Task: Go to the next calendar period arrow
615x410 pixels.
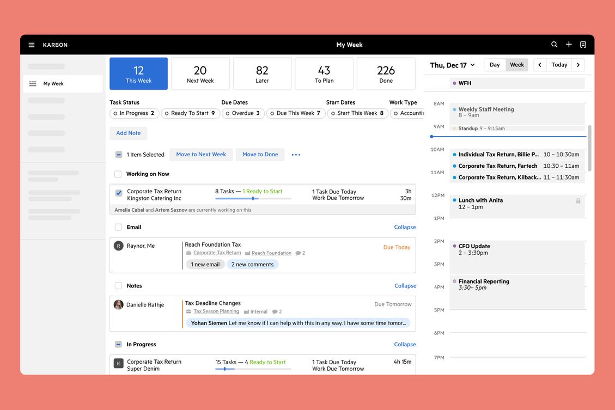Action: tap(578, 65)
